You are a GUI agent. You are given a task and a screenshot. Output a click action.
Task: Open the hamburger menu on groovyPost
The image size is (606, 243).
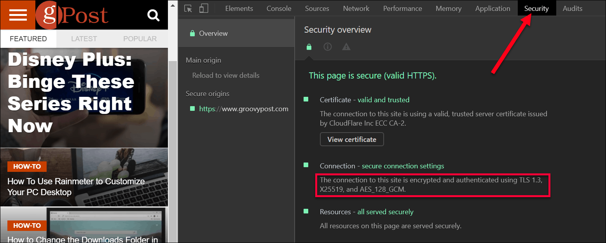pos(17,15)
